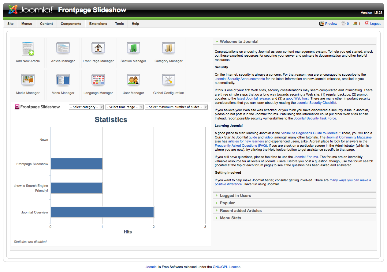
Task: Open the Select category dropdown
Action: 87,107
